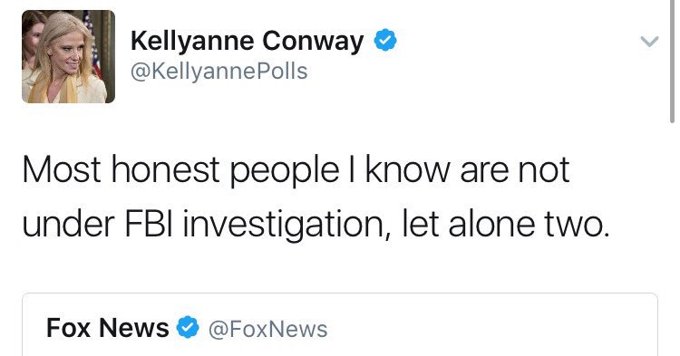Open the @KellyannePolls handle link
The width and height of the screenshot is (680, 356).
tap(219, 72)
